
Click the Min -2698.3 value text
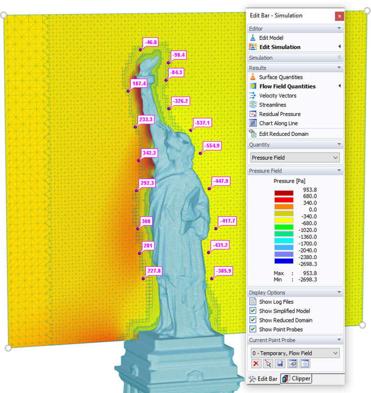point(308,280)
